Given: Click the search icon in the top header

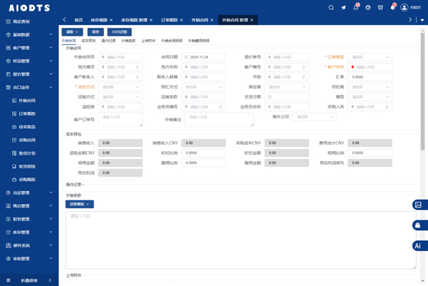Looking at the screenshot, I should click(331, 7).
